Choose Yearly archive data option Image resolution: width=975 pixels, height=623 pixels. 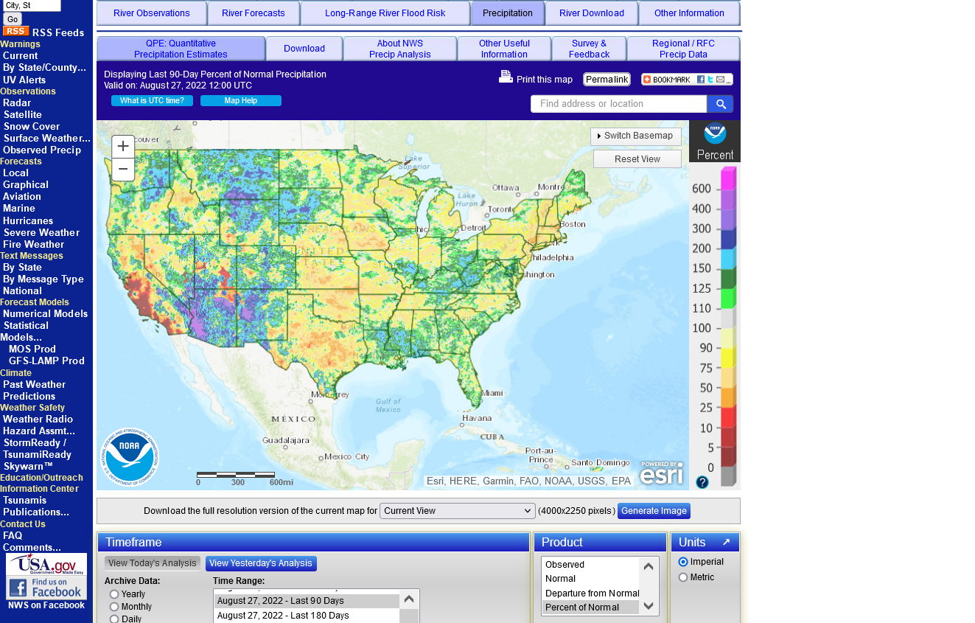114,594
